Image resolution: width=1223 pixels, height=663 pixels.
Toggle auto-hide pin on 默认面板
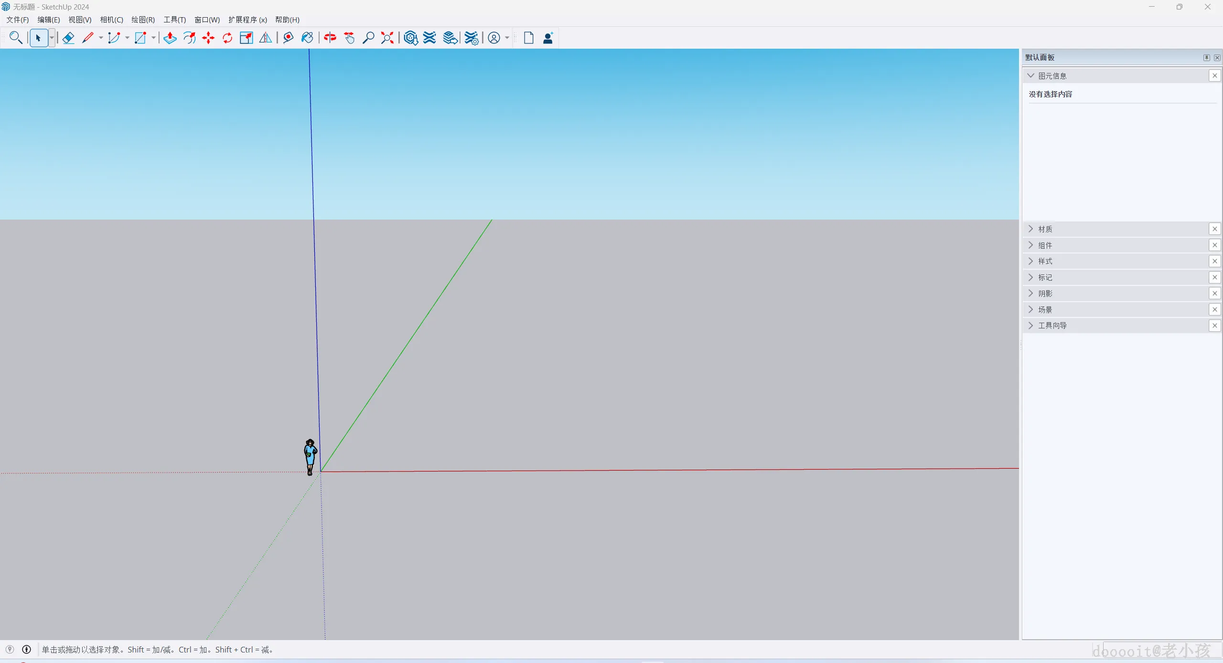pyautogui.click(x=1206, y=57)
